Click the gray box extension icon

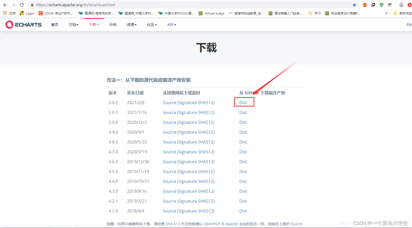tap(390, 5)
